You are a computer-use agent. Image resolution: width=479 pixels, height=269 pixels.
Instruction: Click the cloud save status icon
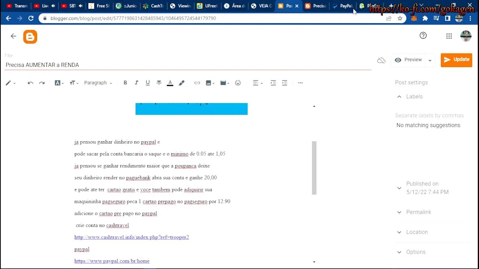(x=381, y=60)
